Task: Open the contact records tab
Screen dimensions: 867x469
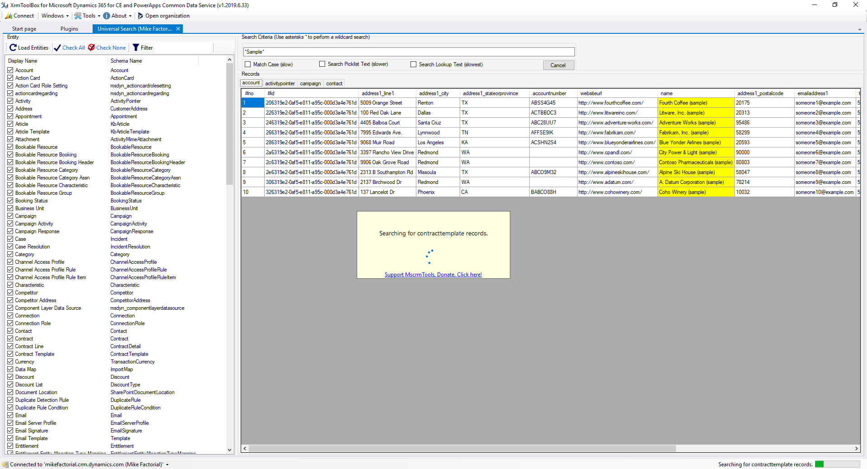Action: pos(334,83)
